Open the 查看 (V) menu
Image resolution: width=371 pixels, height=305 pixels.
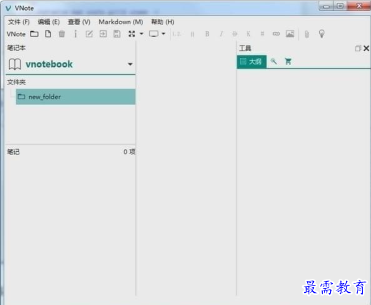coord(79,22)
